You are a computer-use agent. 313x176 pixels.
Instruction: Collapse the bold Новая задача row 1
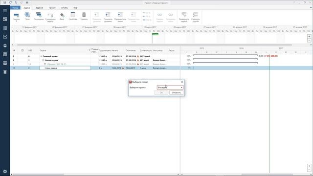click(x=43, y=60)
